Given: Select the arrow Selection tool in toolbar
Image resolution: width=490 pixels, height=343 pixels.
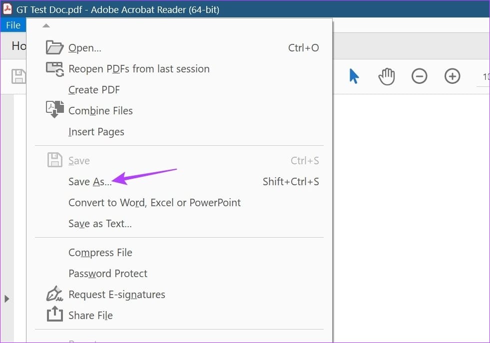Looking at the screenshot, I should tap(354, 76).
